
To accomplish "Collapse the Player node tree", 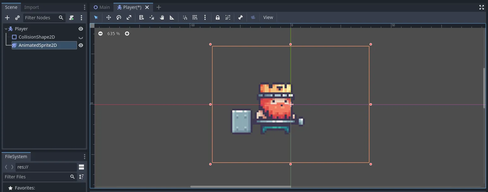I will tap(6, 29).
